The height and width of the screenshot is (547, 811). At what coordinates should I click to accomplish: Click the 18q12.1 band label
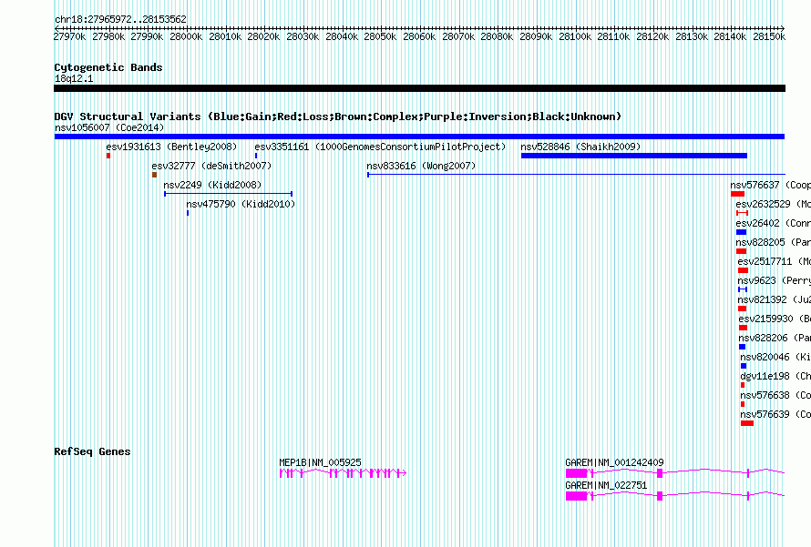click(74, 78)
